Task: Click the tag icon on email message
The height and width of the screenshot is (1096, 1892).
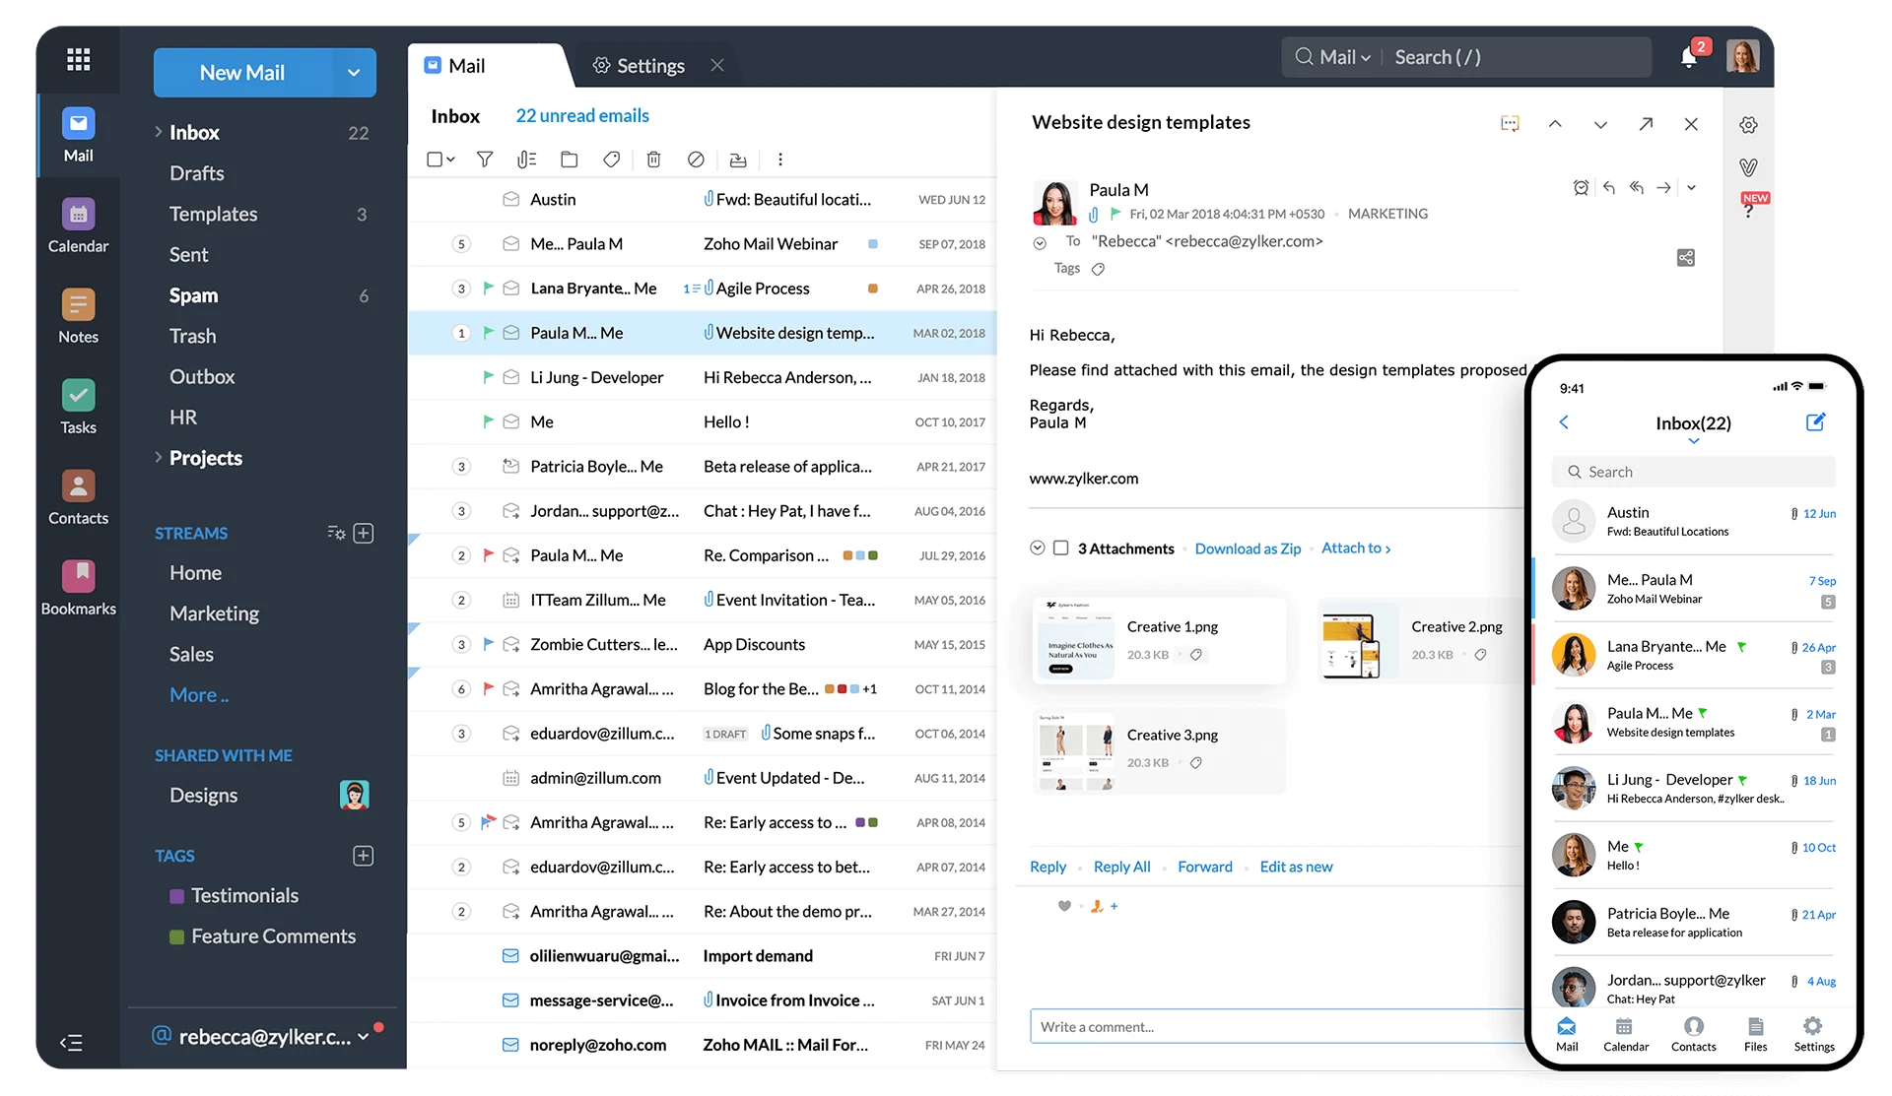Action: click(1098, 269)
